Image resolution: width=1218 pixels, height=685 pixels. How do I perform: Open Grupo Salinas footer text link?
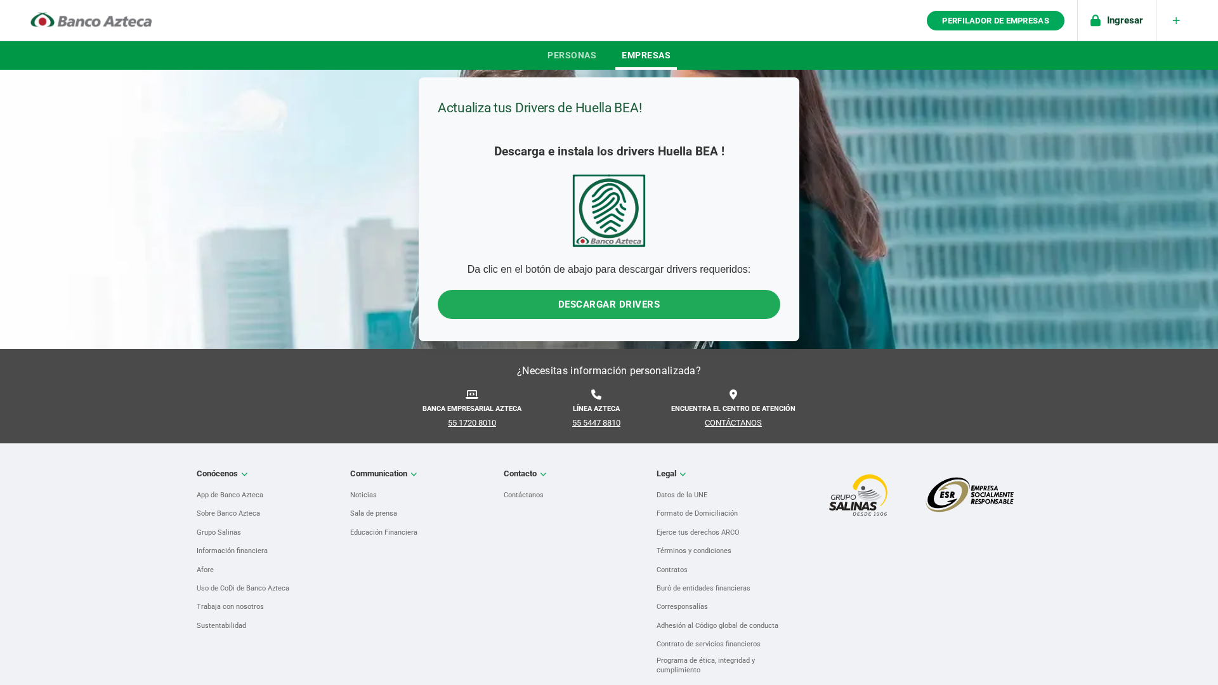pos(219,533)
